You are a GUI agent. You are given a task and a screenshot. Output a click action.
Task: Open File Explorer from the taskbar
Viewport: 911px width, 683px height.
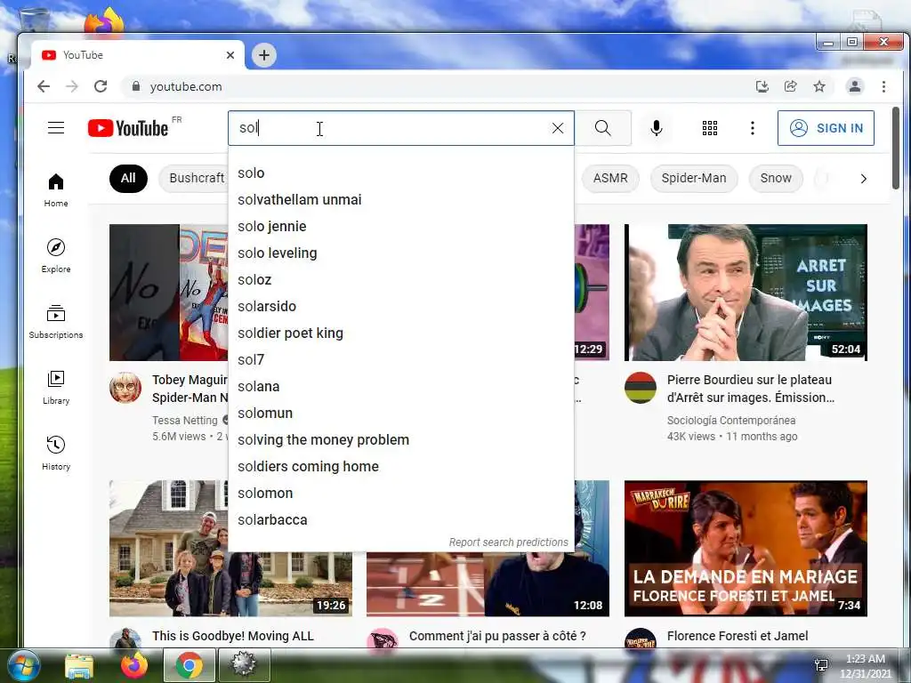[x=79, y=665]
